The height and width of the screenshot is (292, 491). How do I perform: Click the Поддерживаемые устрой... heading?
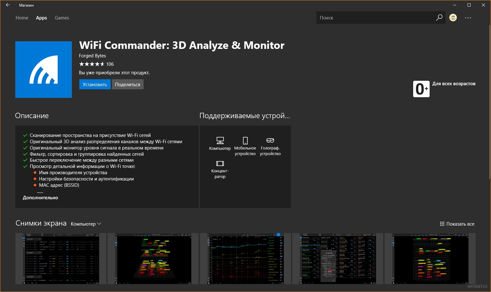click(245, 116)
